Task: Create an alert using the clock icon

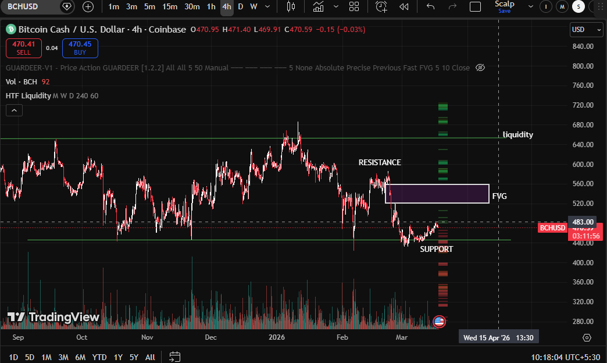Action: 381,7
